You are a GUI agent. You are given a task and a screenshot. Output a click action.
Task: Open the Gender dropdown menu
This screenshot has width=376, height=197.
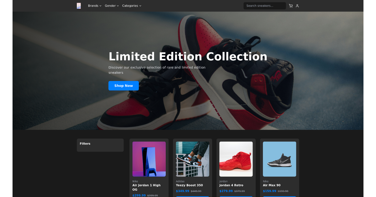[112, 6]
